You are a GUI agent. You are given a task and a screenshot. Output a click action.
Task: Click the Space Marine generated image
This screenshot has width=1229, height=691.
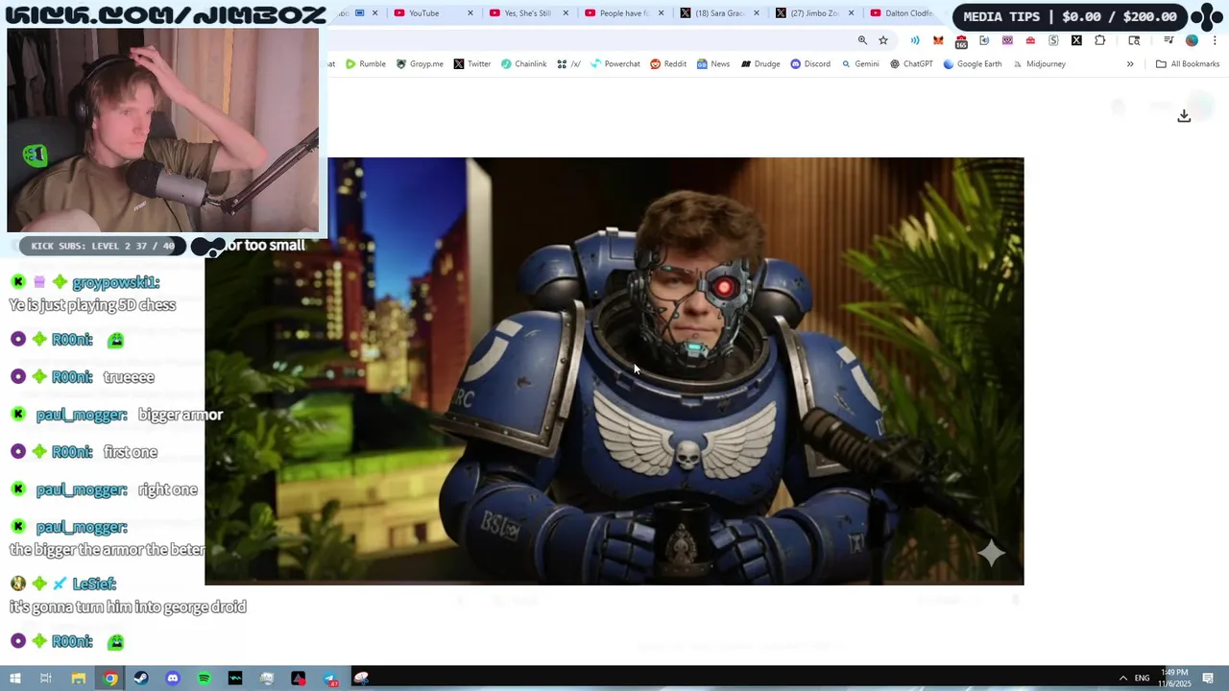tap(614, 371)
